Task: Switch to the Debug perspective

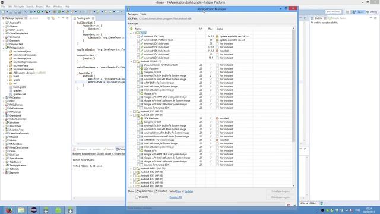Action: [372, 12]
